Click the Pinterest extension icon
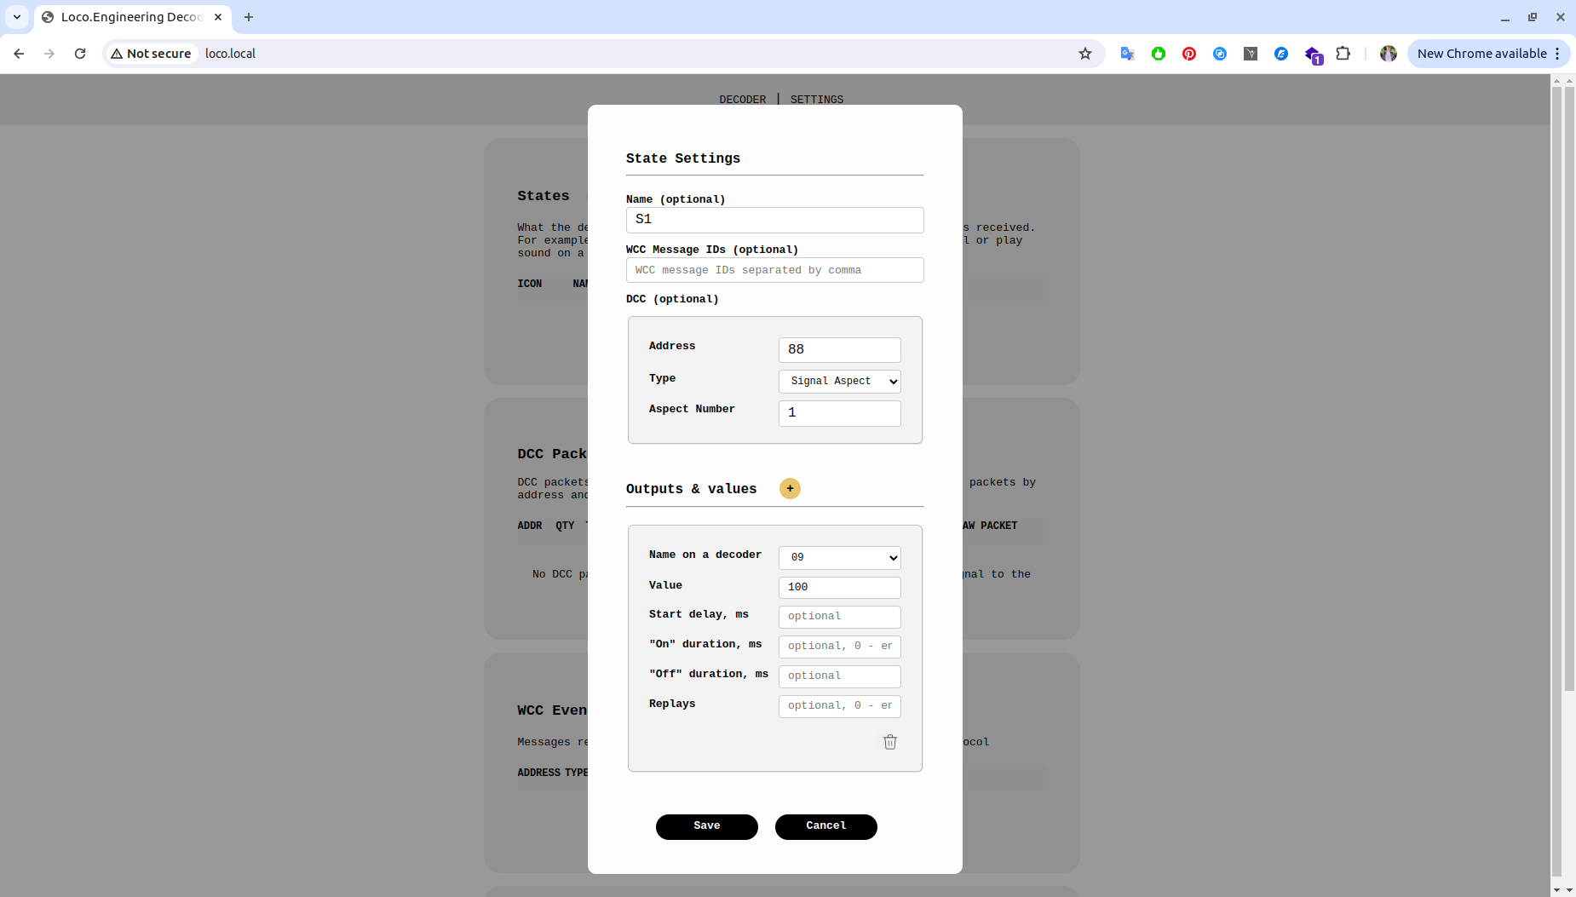The width and height of the screenshot is (1576, 897). [x=1188, y=54]
